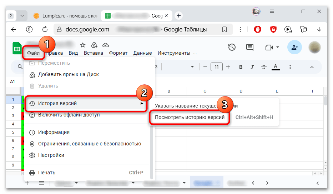
Task: Open the Вставка menu
Action: (94, 53)
